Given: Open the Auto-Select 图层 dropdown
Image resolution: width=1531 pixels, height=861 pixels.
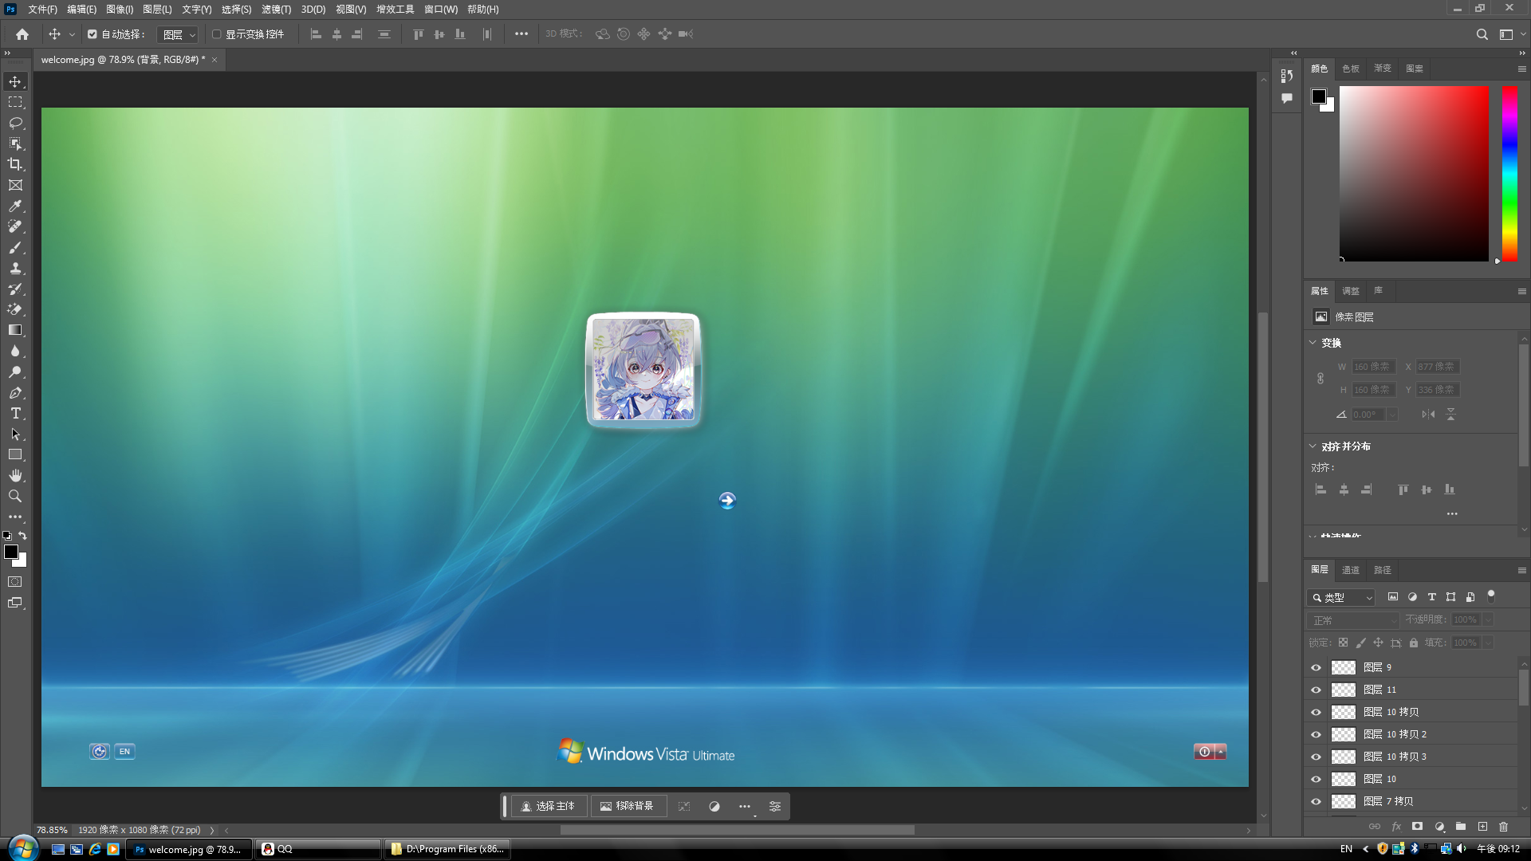Looking at the screenshot, I should pos(178,34).
